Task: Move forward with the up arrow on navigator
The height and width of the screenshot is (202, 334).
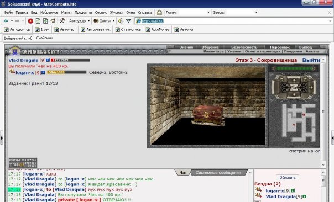Action: [294, 81]
